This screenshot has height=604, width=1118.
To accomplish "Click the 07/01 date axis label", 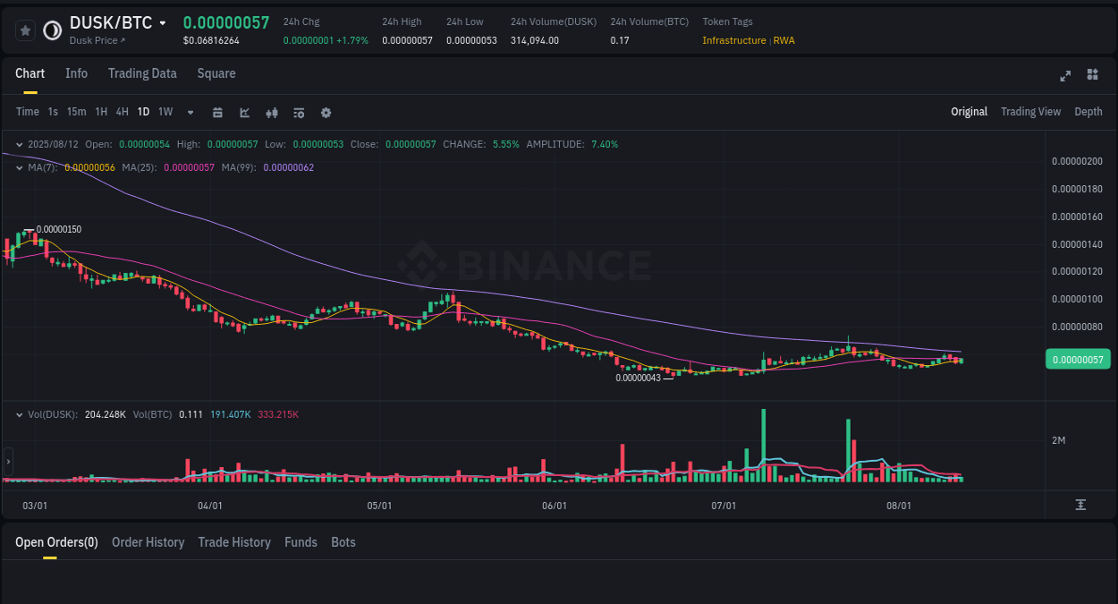I will point(724,506).
